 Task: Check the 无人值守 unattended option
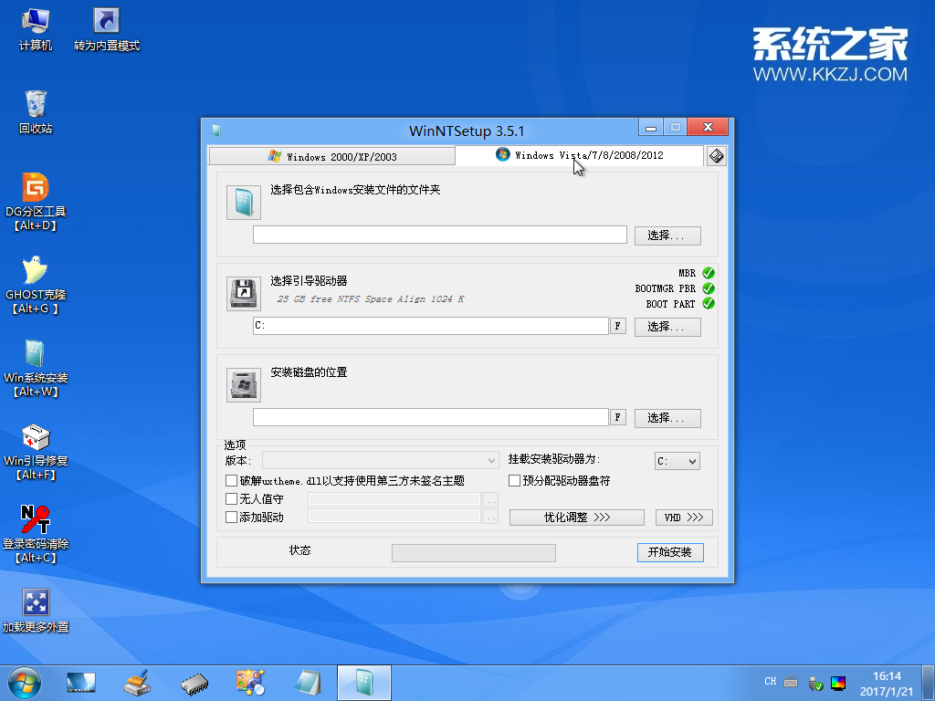(x=230, y=499)
